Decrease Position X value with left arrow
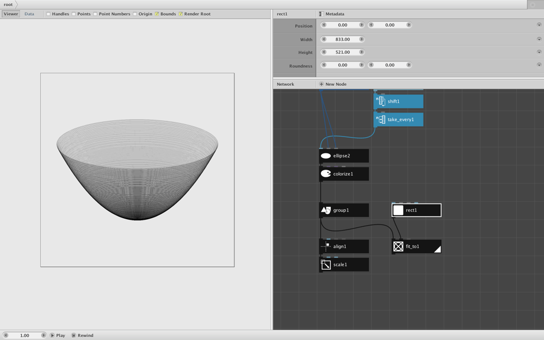544x340 pixels. click(x=324, y=25)
